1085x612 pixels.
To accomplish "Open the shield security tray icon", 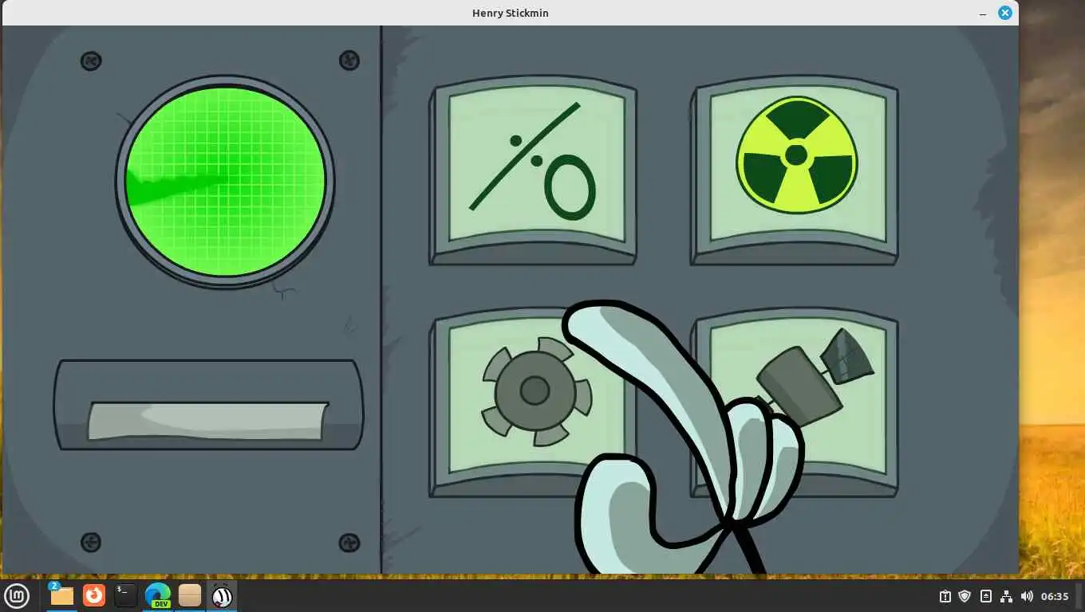I will (965, 596).
